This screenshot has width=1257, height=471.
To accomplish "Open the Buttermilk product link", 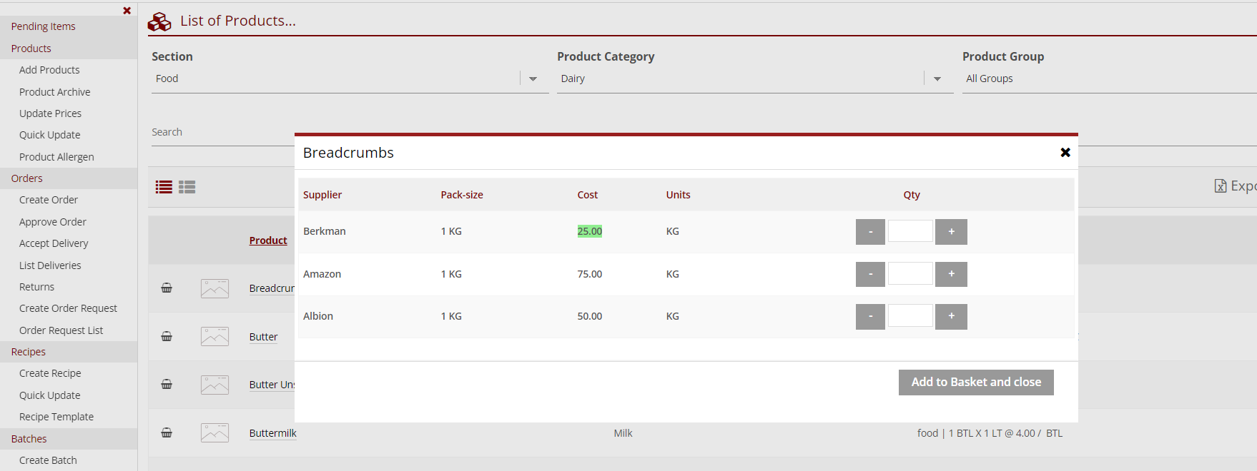I will pos(272,433).
